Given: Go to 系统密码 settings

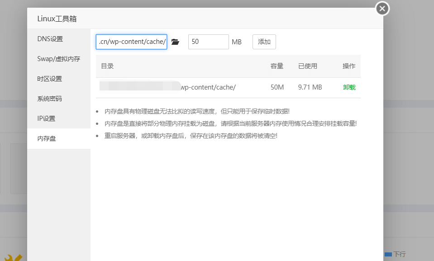Looking at the screenshot, I should click(x=50, y=99).
